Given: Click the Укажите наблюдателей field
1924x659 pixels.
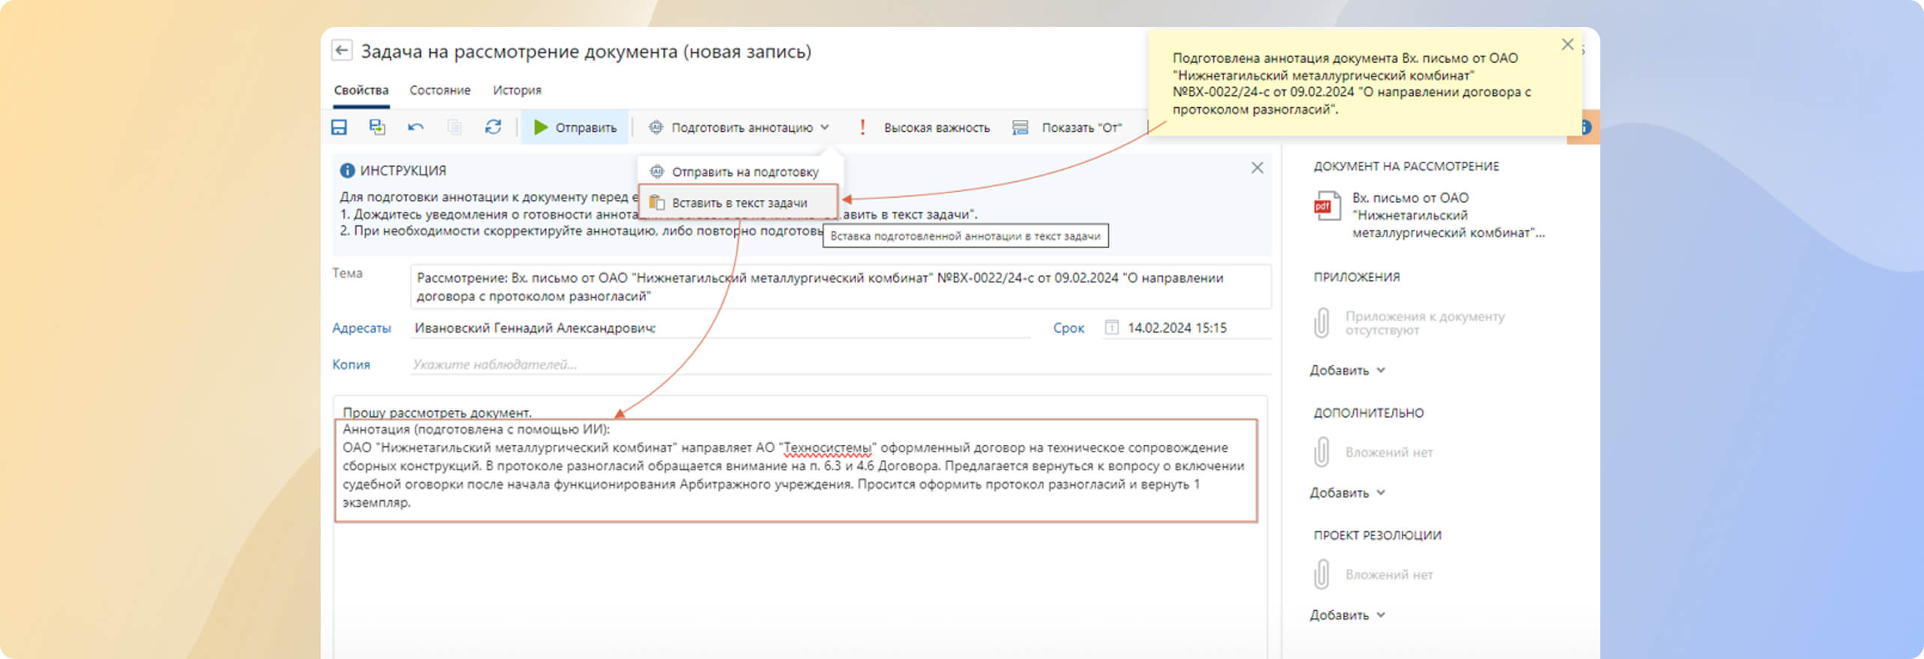Looking at the screenshot, I should 840,365.
